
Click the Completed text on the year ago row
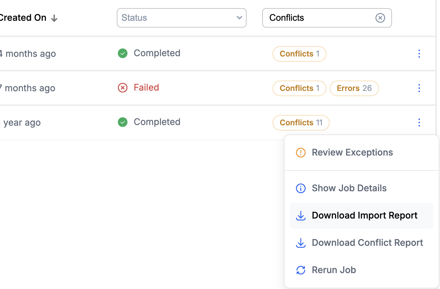(157, 122)
